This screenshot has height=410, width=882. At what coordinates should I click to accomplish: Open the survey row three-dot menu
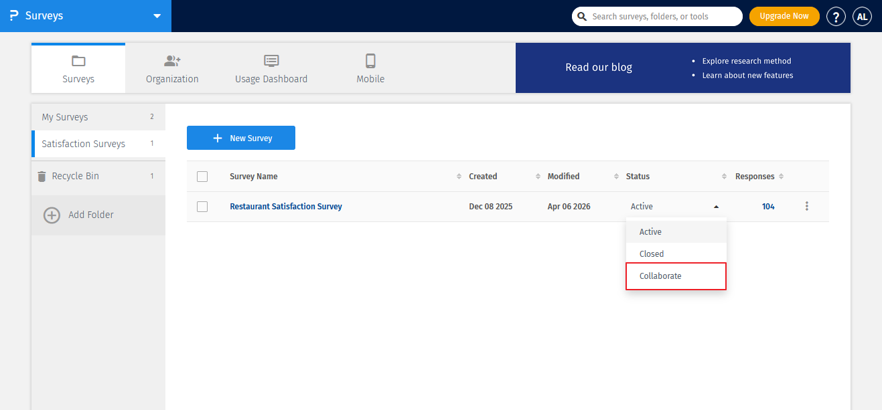pyautogui.click(x=806, y=207)
